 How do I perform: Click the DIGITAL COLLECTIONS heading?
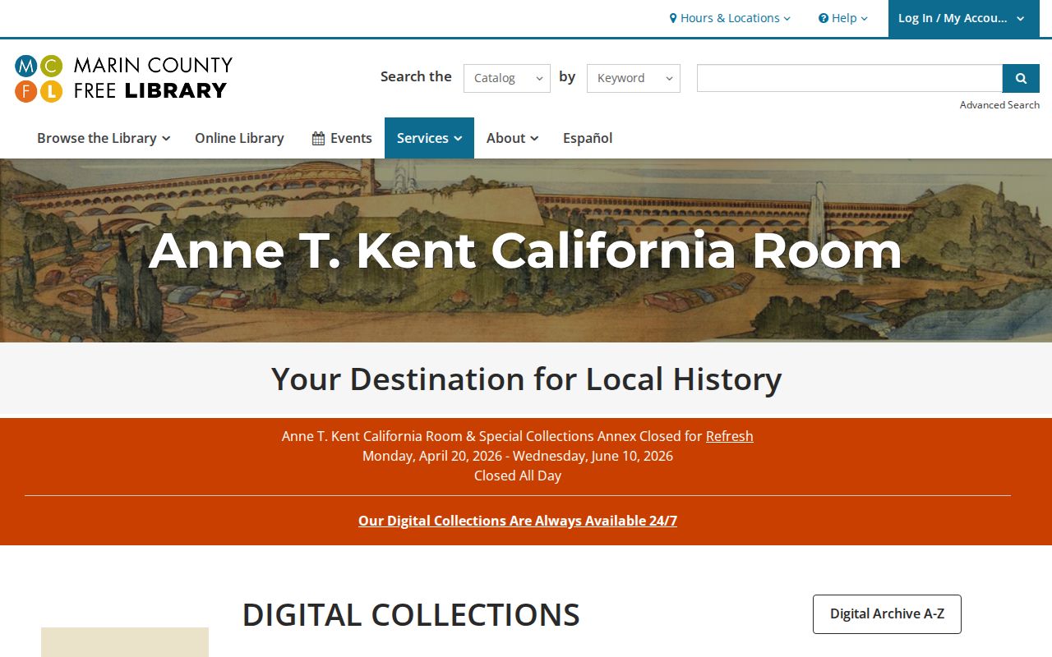(x=411, y=615)
